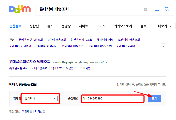
Task: Open the 요금안내 sublink
Action: pyautogui.click(x=71, y=68)
